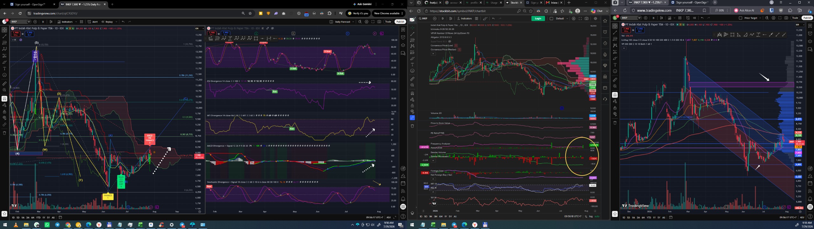Screen dimensions: 814x229
Task: Collapse indicator legend in right TradingView window
Action: [624, 48]
